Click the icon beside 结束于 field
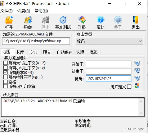Screen dimensions: 148x133 137,71
